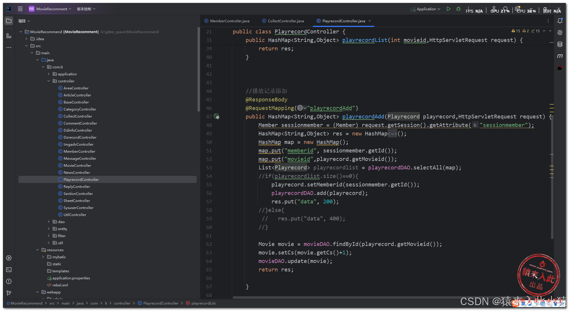
Task: Click playrecordList in the breadcrumb bar
Action: (x=201, y=303)
